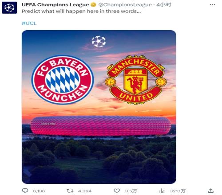
Task: Click the retweet arrows icon
Action: click(x=70, y=191)
